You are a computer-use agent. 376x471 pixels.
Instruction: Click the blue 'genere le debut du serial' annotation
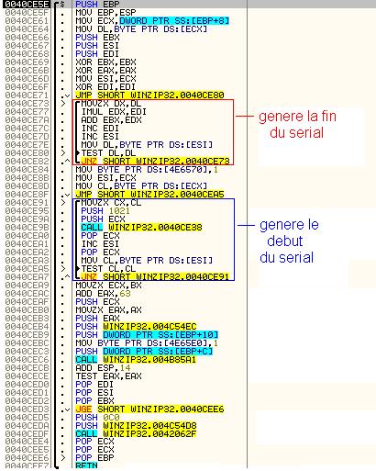[289, 241]
